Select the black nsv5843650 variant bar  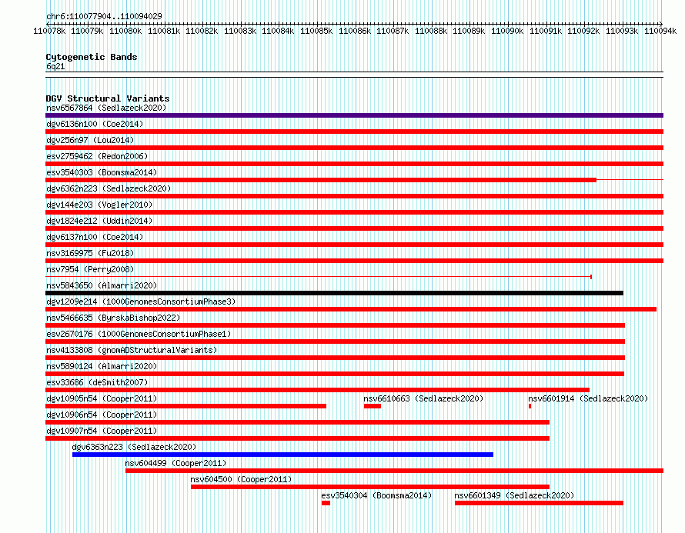334,293
